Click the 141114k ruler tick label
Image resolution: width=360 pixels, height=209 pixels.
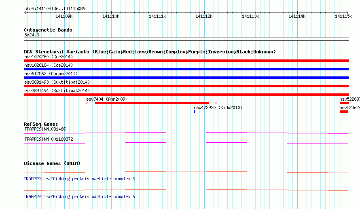(x=297, y=16)
